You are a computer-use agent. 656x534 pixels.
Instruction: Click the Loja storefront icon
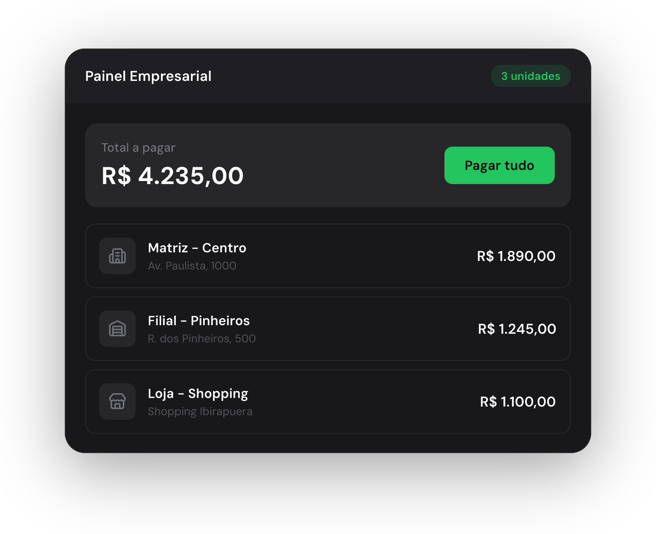point(117,402)
